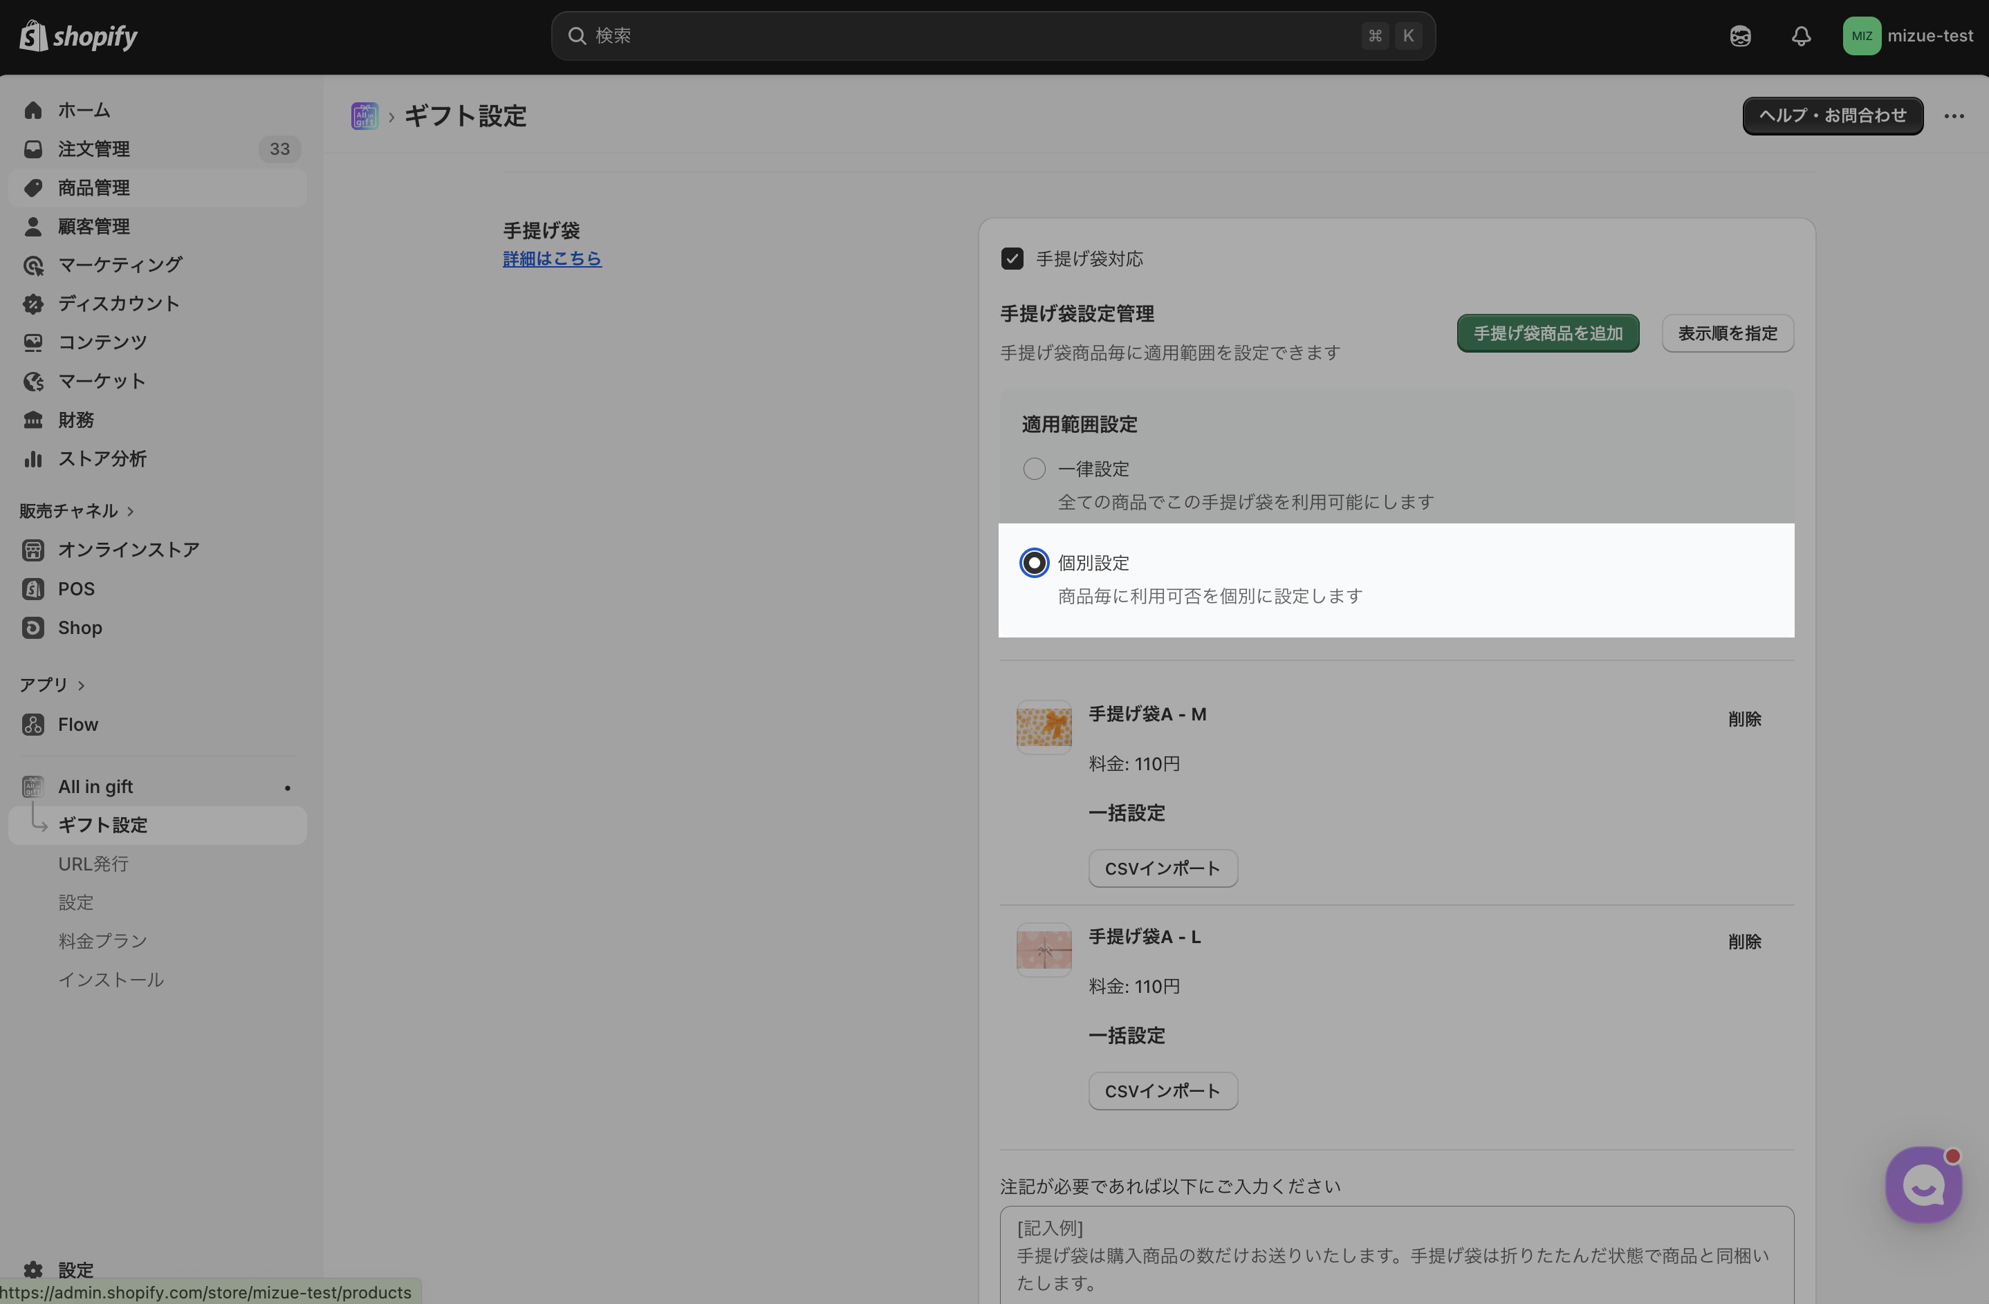Expand the アプリ section chevron
1989x1304 pixels.
tap(81, 686)
